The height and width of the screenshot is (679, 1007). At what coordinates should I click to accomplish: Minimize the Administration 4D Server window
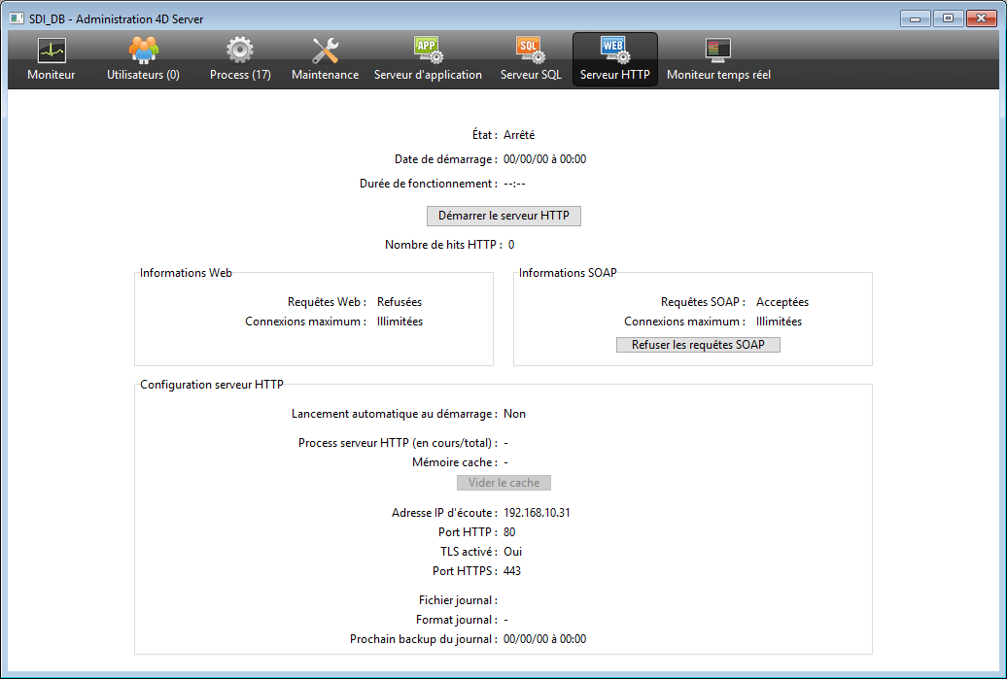pyautogui.click(x=915, y=17)
